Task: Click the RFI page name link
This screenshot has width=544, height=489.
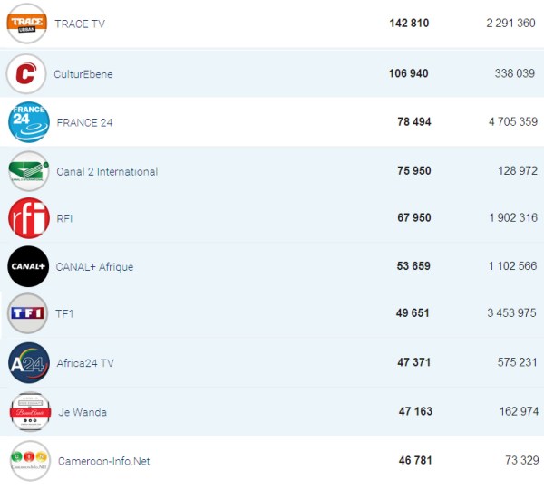Action: 64,218
